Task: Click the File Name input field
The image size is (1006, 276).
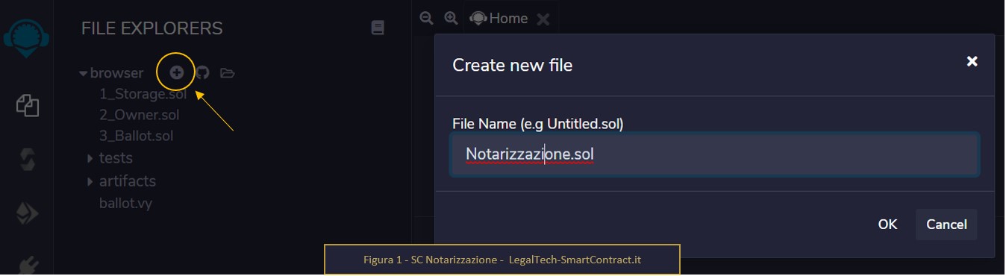Action: (715, 154)
